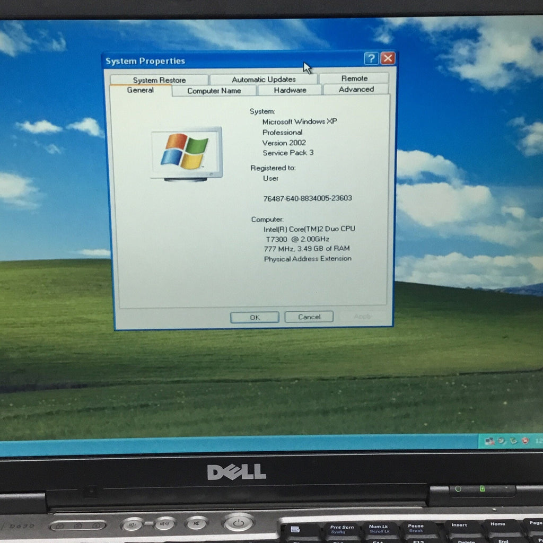Click the Cancel button
543x543 pixels.
coord(309,317)
